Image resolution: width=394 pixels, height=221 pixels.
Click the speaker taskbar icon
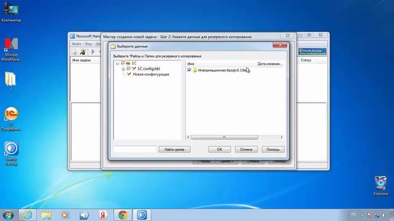(x=84, y=215)
